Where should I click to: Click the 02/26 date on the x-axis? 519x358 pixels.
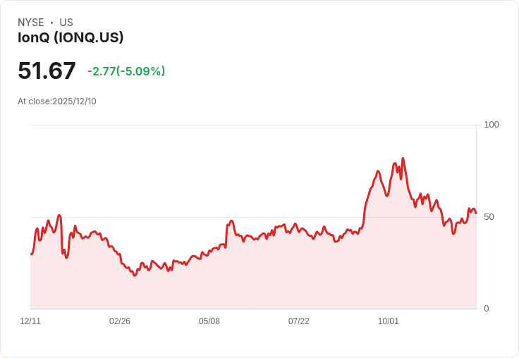120,321
